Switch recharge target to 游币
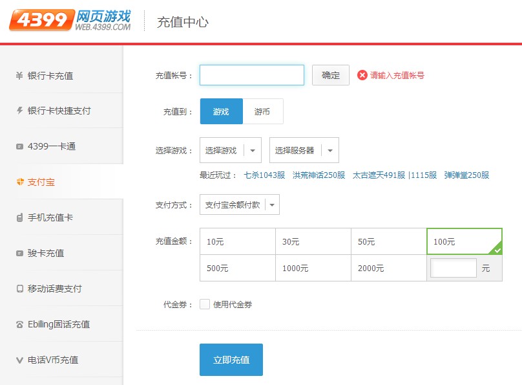 tap(263, 112)
